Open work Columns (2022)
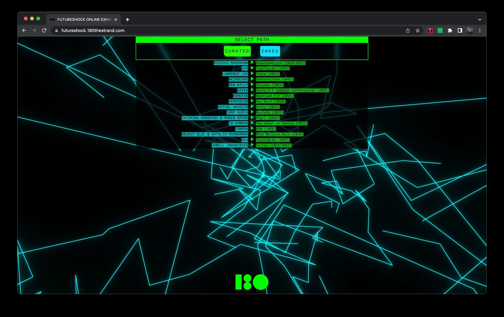The image size is (504, 317). click(270, 85)
